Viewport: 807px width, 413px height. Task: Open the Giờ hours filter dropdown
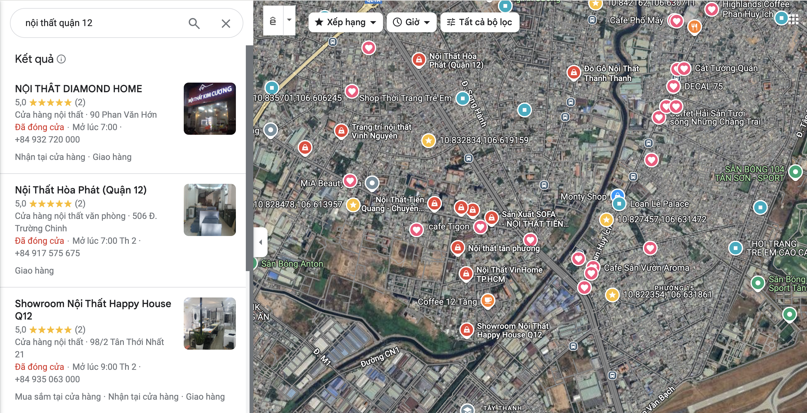[411, 22]
